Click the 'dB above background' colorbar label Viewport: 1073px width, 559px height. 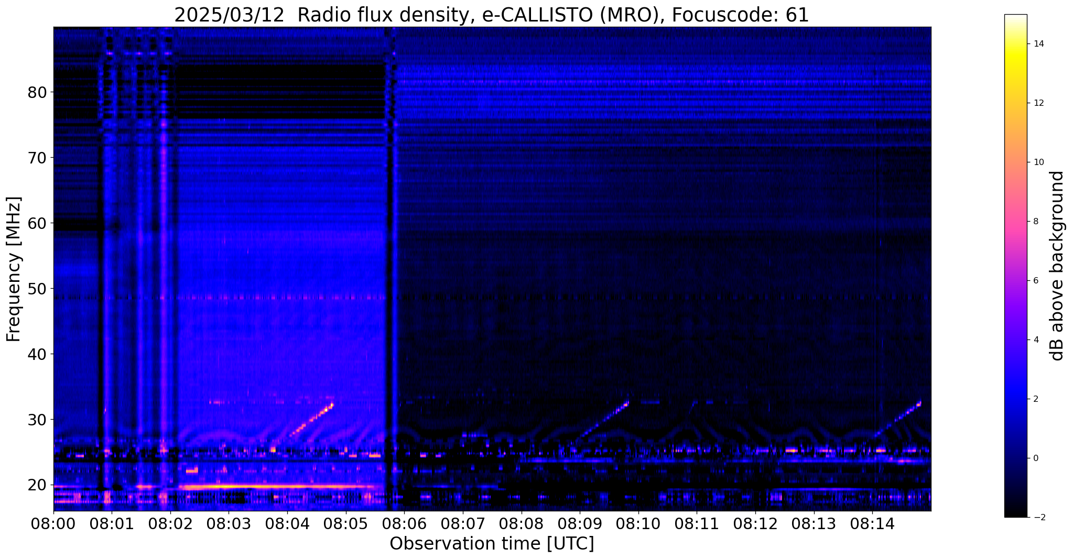point(1058,266)
